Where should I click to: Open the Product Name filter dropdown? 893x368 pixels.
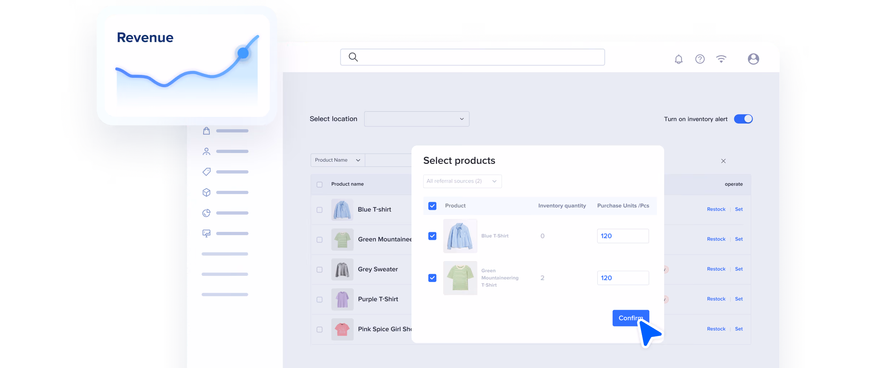coord(338,160)
